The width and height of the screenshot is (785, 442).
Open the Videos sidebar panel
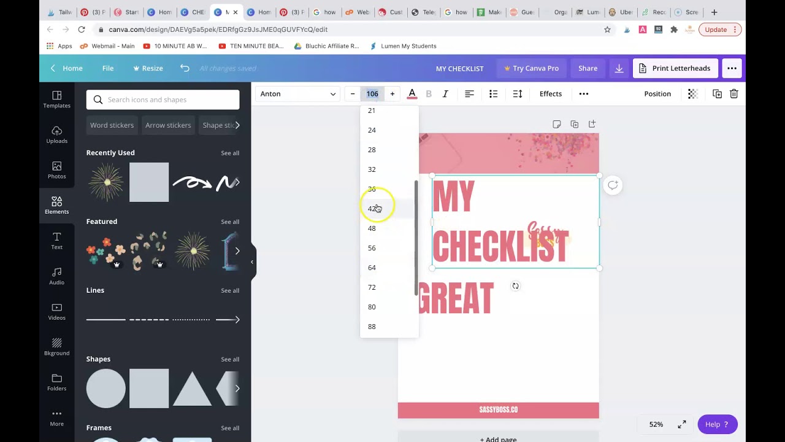(x=56, y=311)
